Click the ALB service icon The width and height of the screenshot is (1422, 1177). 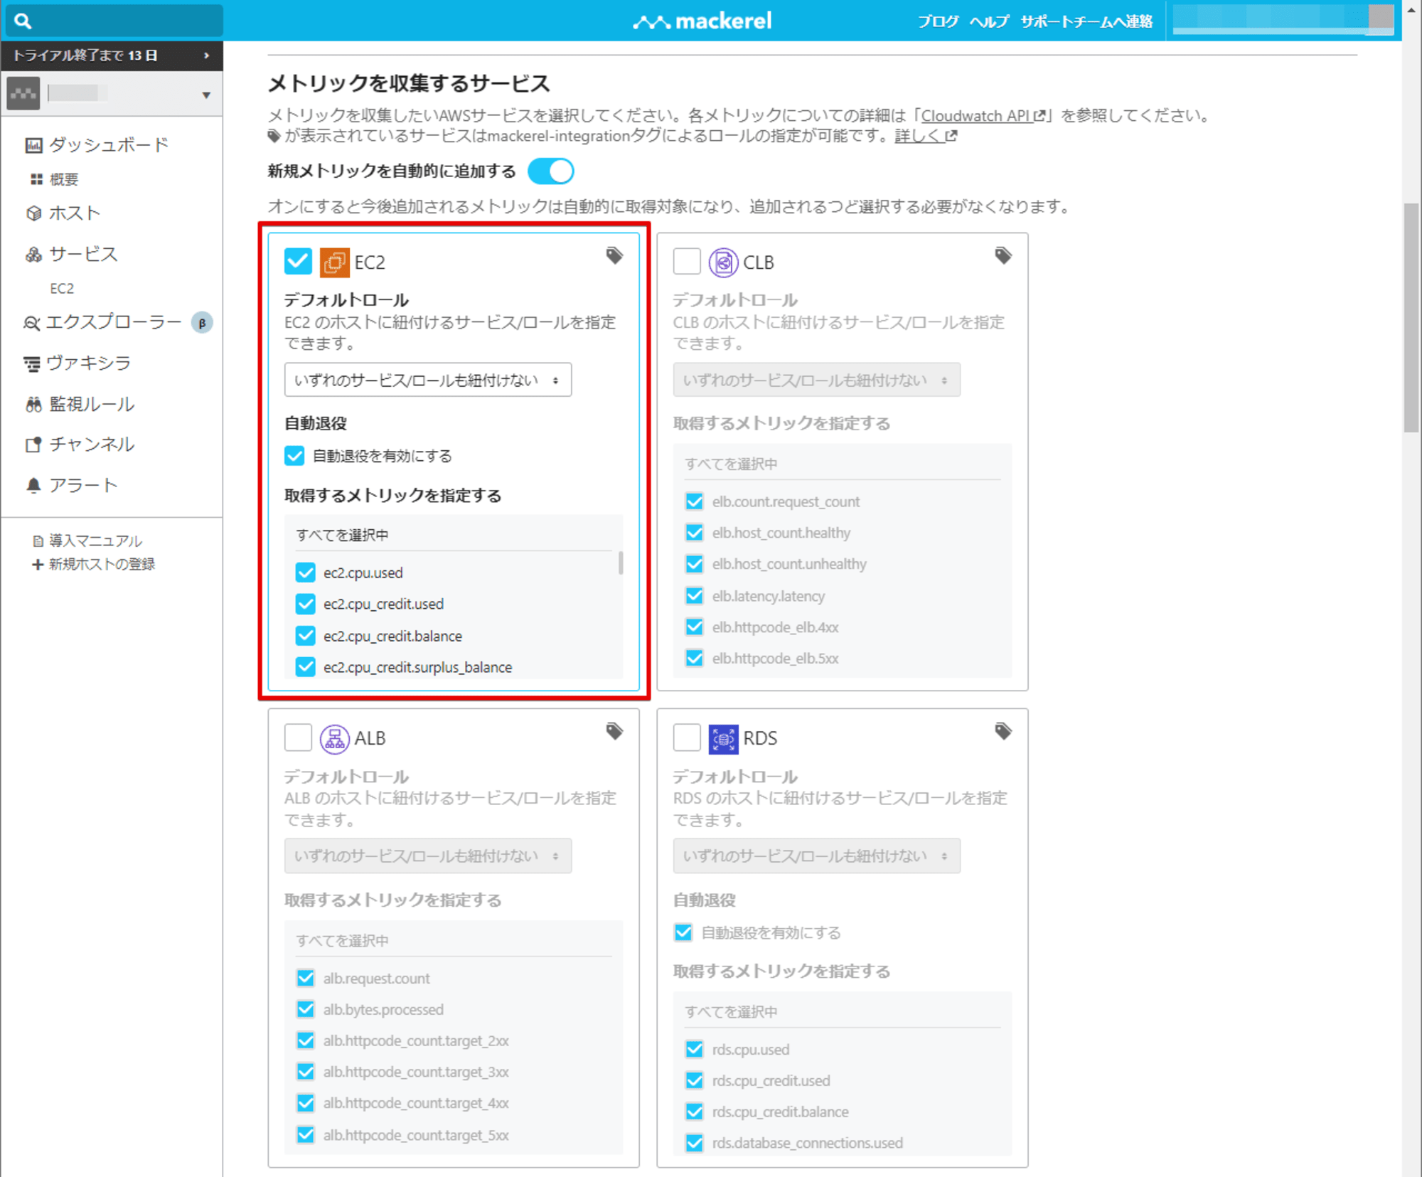(x=334, y=739)
